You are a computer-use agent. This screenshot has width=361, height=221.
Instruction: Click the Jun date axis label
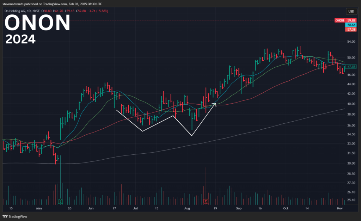(91, 208)
